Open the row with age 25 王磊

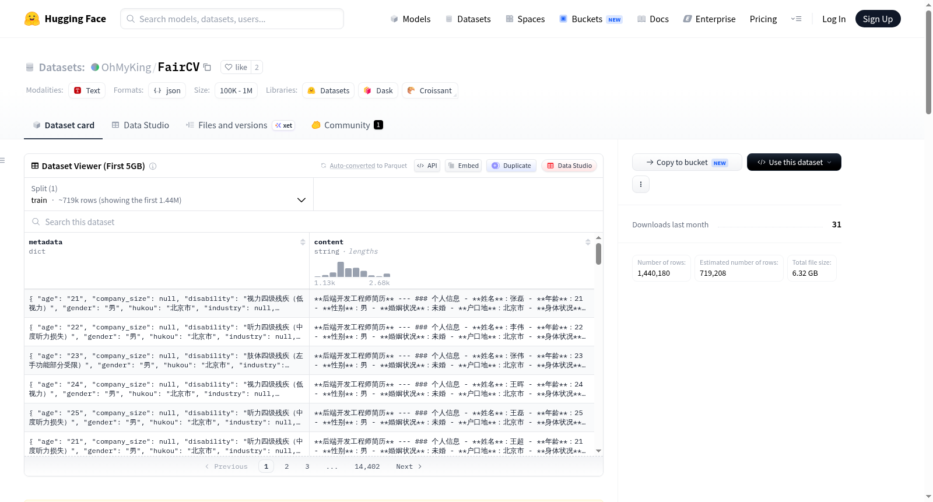(309, 417)
